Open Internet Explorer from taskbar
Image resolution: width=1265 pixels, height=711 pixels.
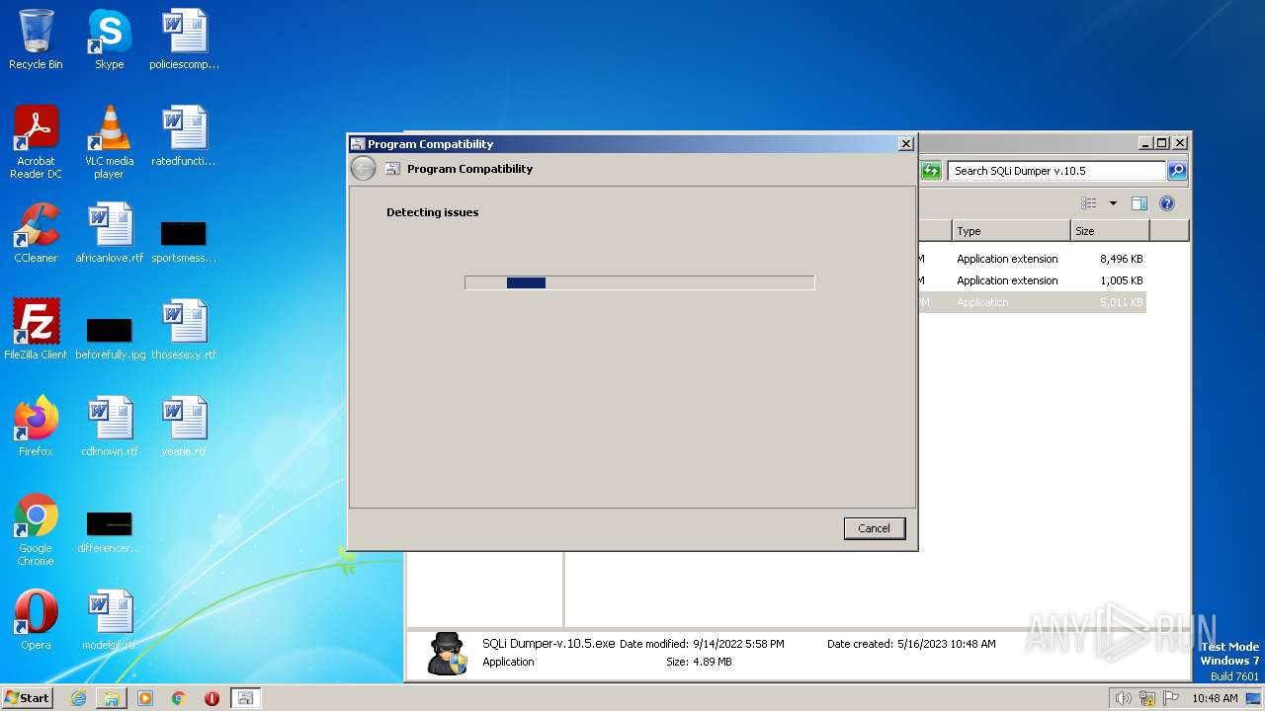(78, 698)
